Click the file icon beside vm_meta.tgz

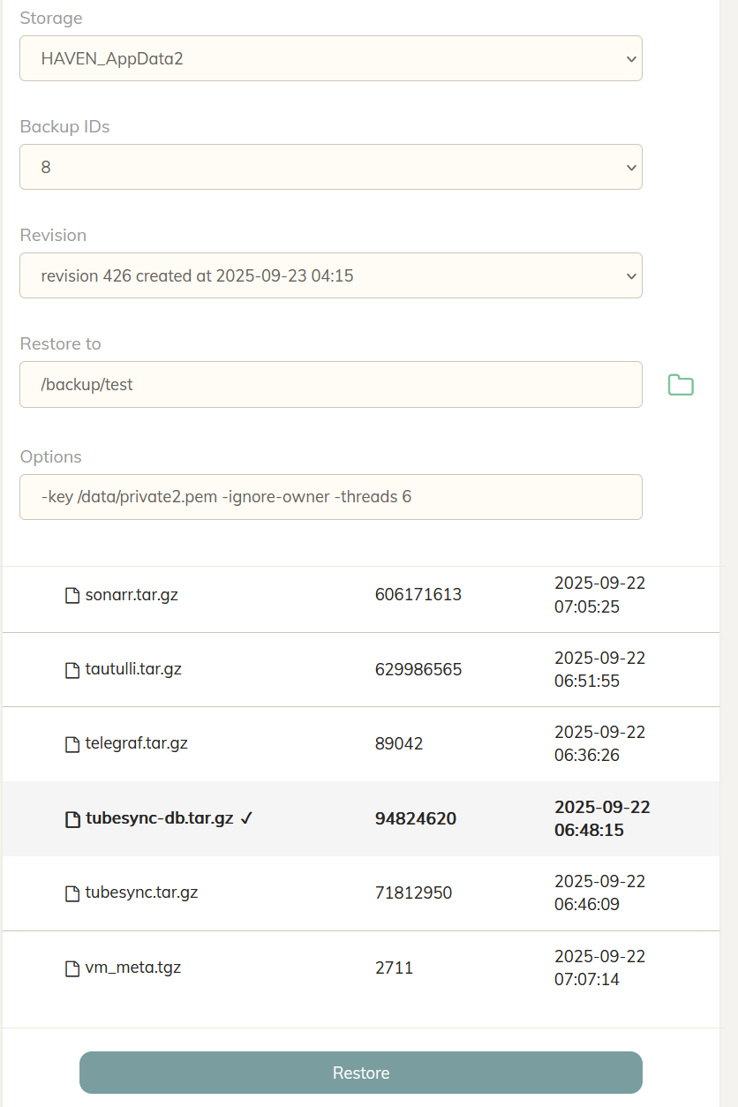[x=72, y=968]
